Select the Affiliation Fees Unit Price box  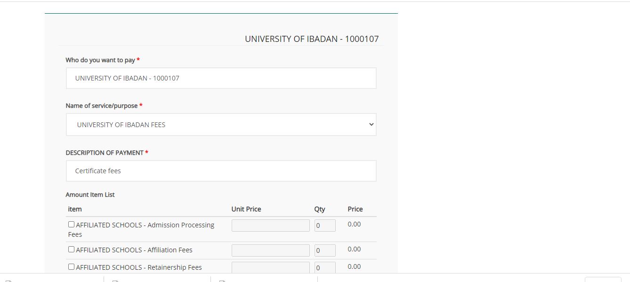[270, 250]
